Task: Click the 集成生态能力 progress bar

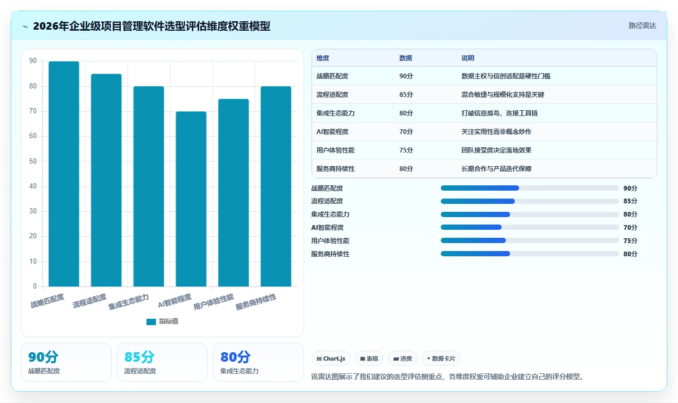Action: [530, 214]
